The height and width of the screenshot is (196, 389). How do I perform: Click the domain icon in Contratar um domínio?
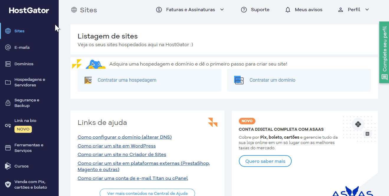click(239, 80)
